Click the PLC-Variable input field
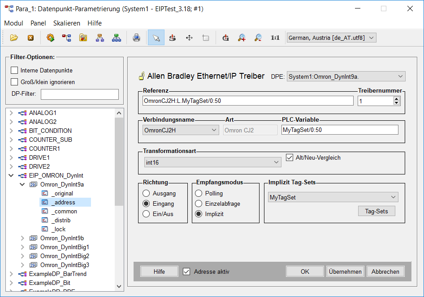424x297 pixels. 340,130
